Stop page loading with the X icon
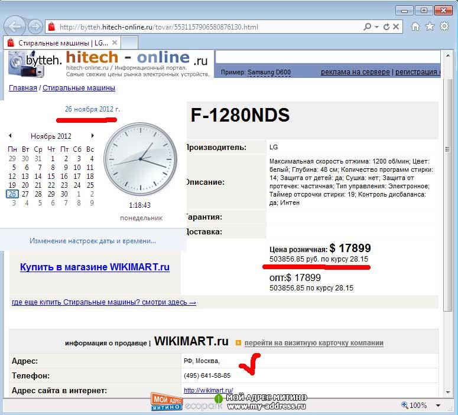Image resolution: width=458 pixels, height=415 pixels. [397, 27]
